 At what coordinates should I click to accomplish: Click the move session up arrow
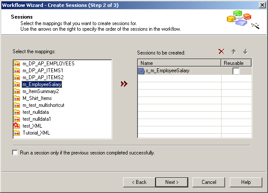234,51
